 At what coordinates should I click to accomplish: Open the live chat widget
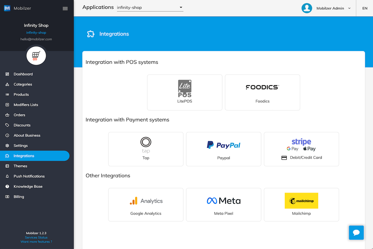356,233
